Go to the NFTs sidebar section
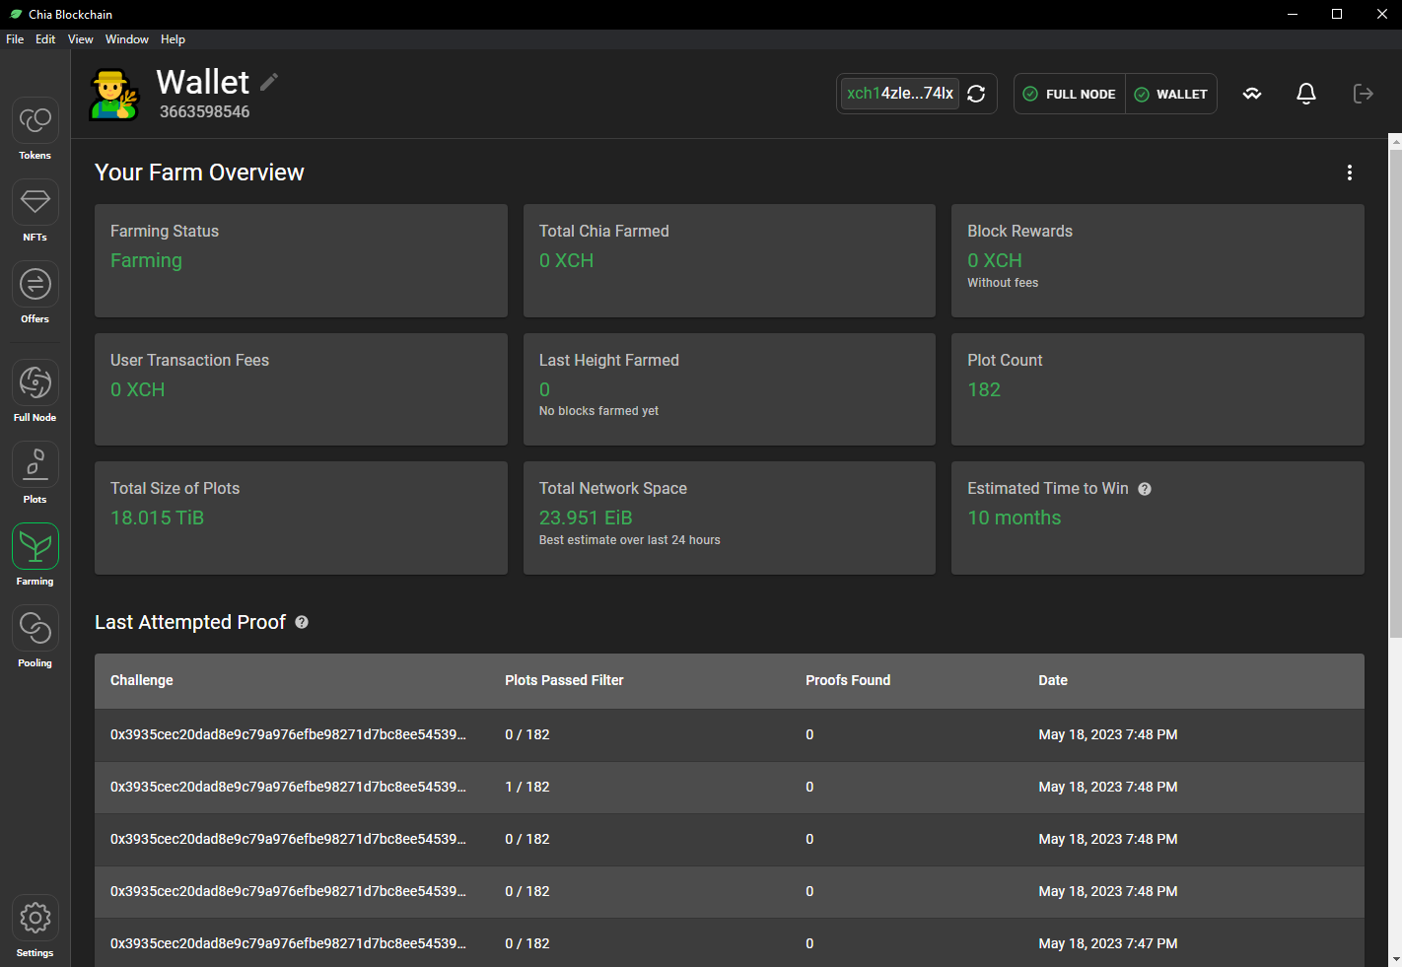 pyautogui.click(x=35, y=203)
